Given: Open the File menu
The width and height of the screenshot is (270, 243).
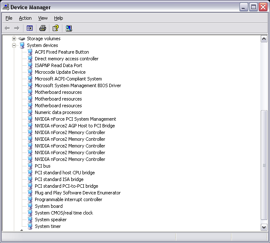Looking at the screenshot, I should (9, 18).
